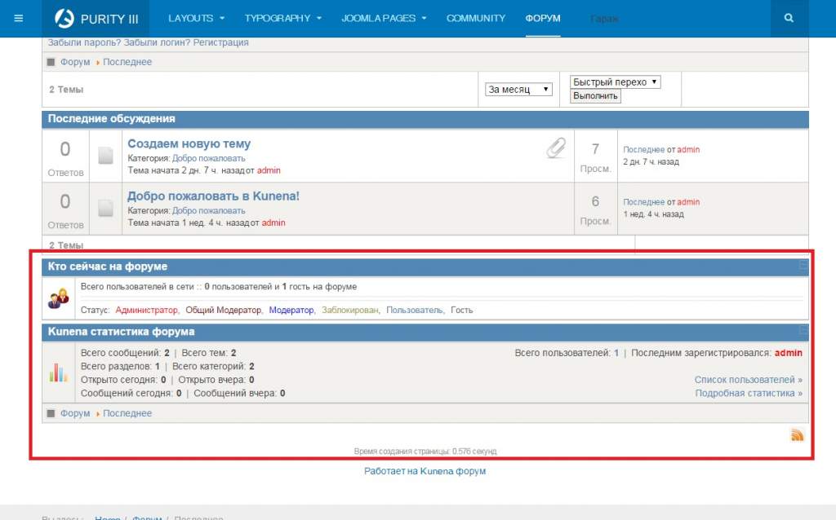Open the Забыли логин? link
The image size is (836, 520).
(157, 42)
